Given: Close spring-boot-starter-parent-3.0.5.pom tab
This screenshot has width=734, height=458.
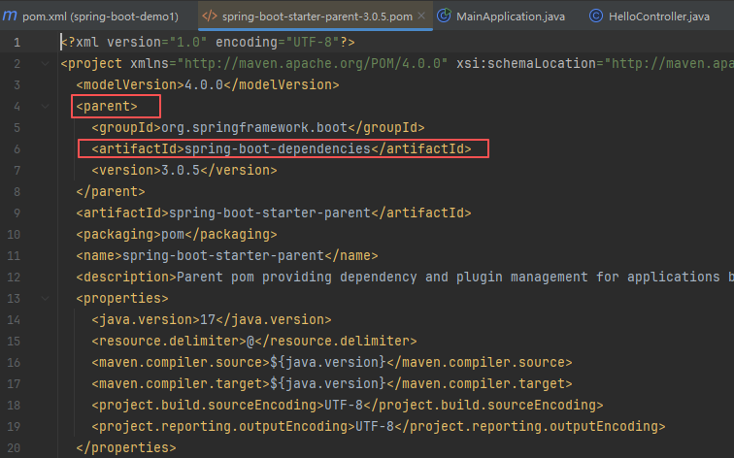Looking at the screenshot, I should [421, 16].
